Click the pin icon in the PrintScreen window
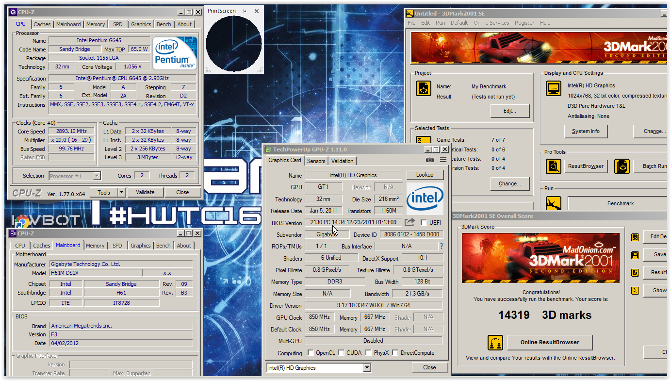This screenshot has width=671, height=381. 244,11
